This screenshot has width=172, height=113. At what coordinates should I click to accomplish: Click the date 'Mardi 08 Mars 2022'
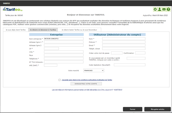pos(160,15)
